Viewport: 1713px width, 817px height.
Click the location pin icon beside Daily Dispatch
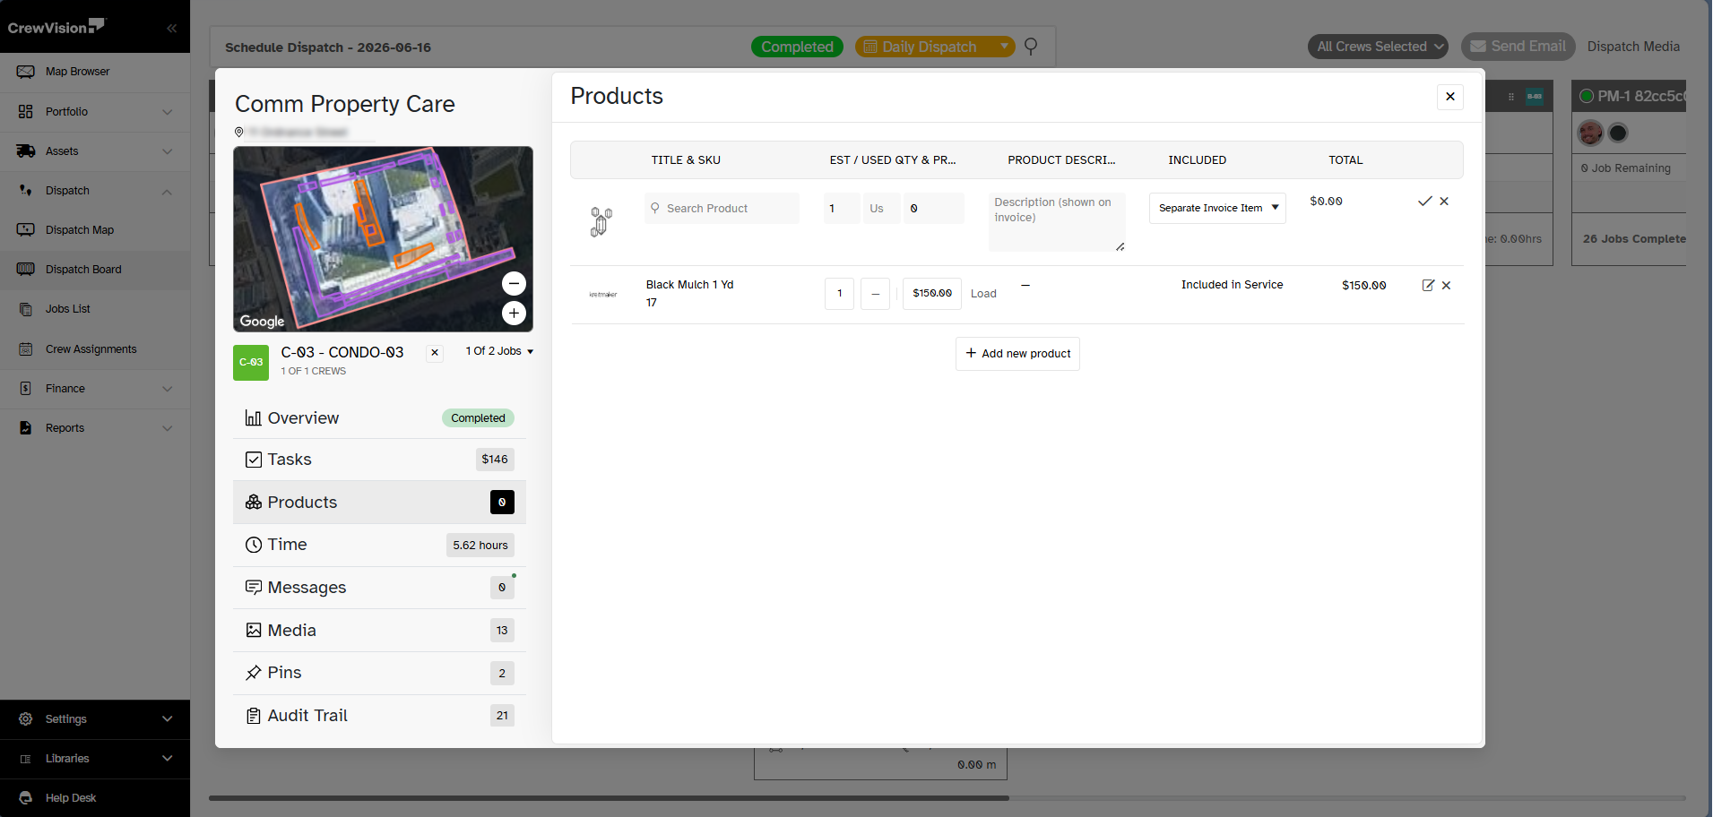pos(1031,47)
